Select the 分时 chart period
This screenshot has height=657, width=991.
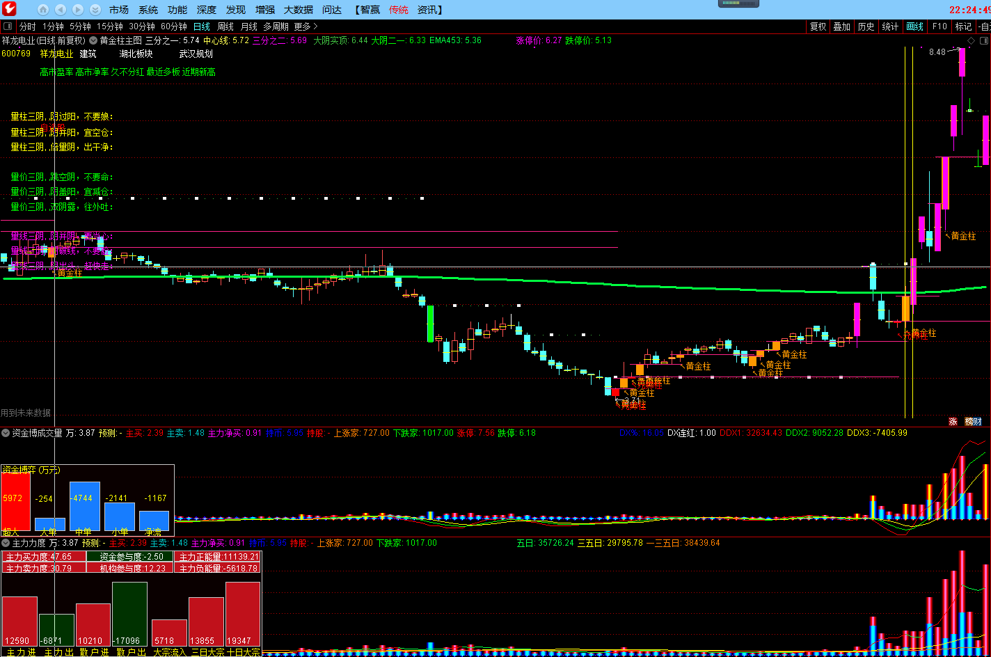[27, 26]
